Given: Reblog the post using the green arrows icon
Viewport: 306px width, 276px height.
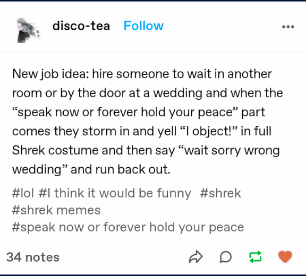Looking at the screenshot, I should tap(256, 257).
